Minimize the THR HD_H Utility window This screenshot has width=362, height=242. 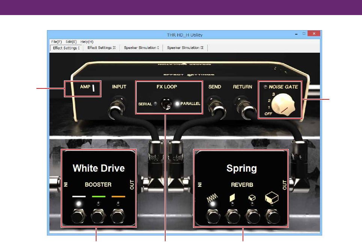click(296, 34)
